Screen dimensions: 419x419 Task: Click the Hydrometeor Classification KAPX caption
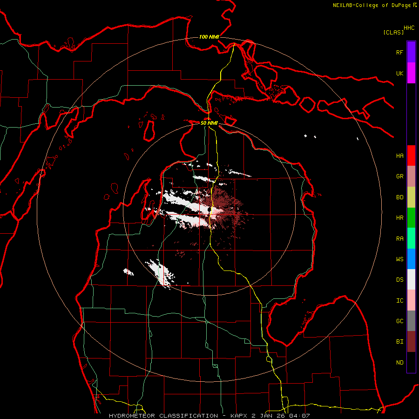click(209, 416)
